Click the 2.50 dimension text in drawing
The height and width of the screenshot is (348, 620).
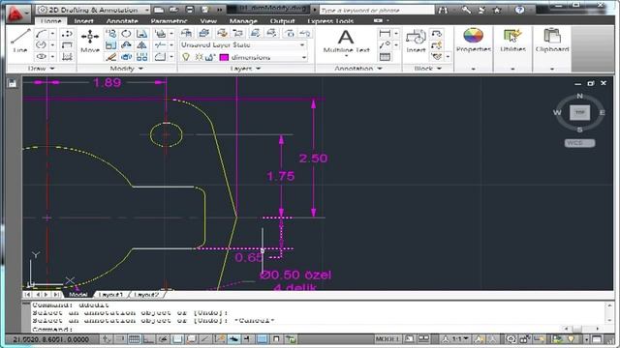point(313,159)
